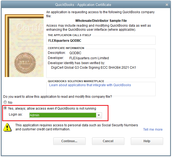Click the Wholesale/Distributor Sample File name
The width and height of the screenshot is (172, 157).
click(101, 21)
